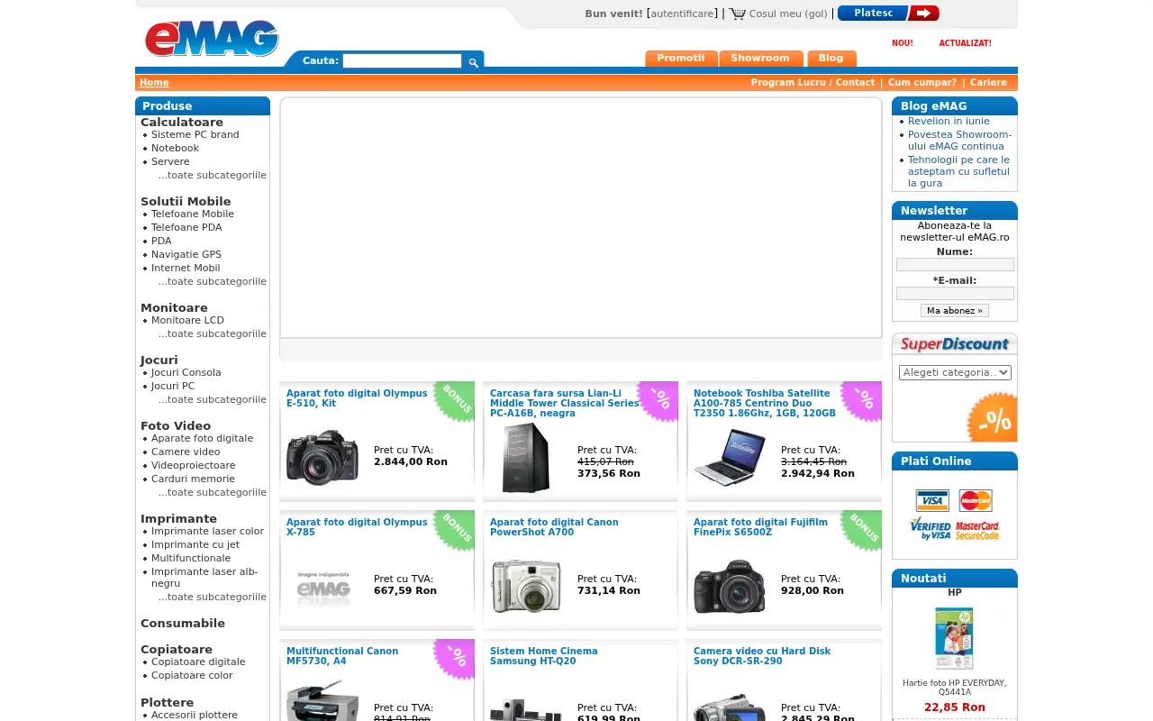This screenshot has height=721, width=1153.
Task: Show all Calculatoare subcategories
Action: click(x=213, y=175)
